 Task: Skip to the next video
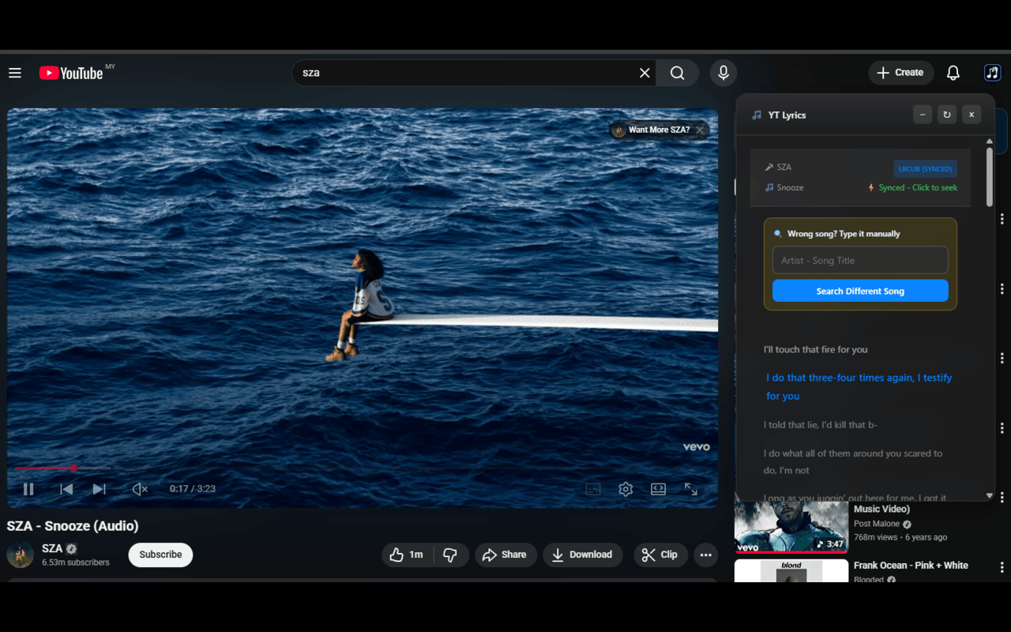pos(99,488)
